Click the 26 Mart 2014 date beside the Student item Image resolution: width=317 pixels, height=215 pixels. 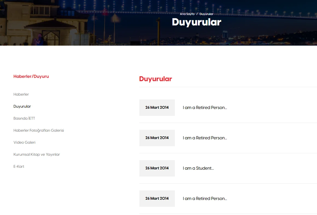157,168
